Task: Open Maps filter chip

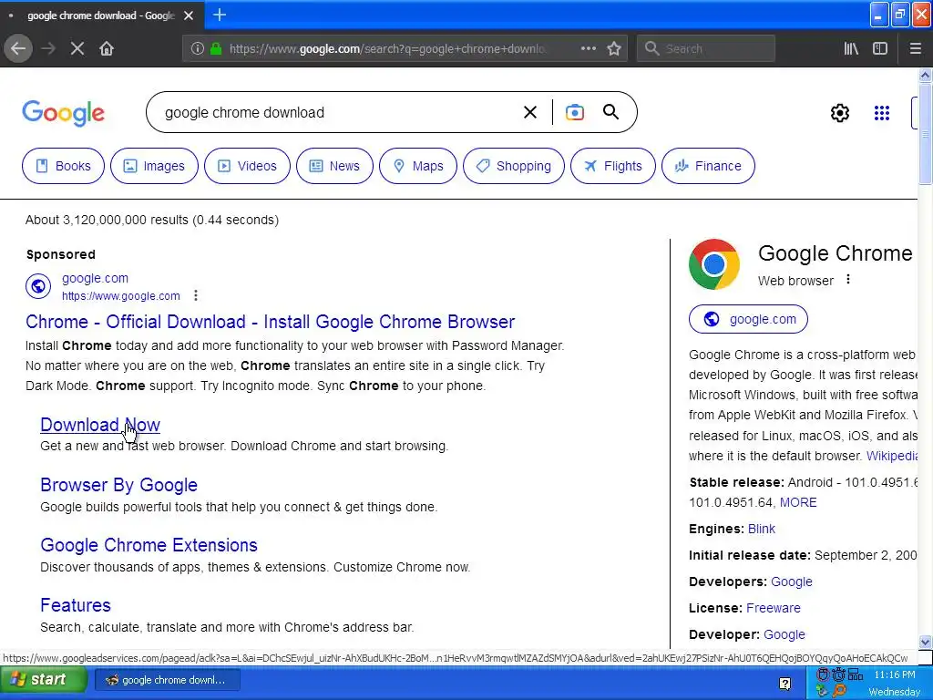Action: tap(417, 166)
